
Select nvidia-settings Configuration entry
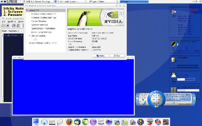click(x=43, y=43)
